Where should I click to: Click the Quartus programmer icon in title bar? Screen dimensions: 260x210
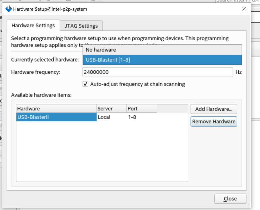click(x=9, y=9)
